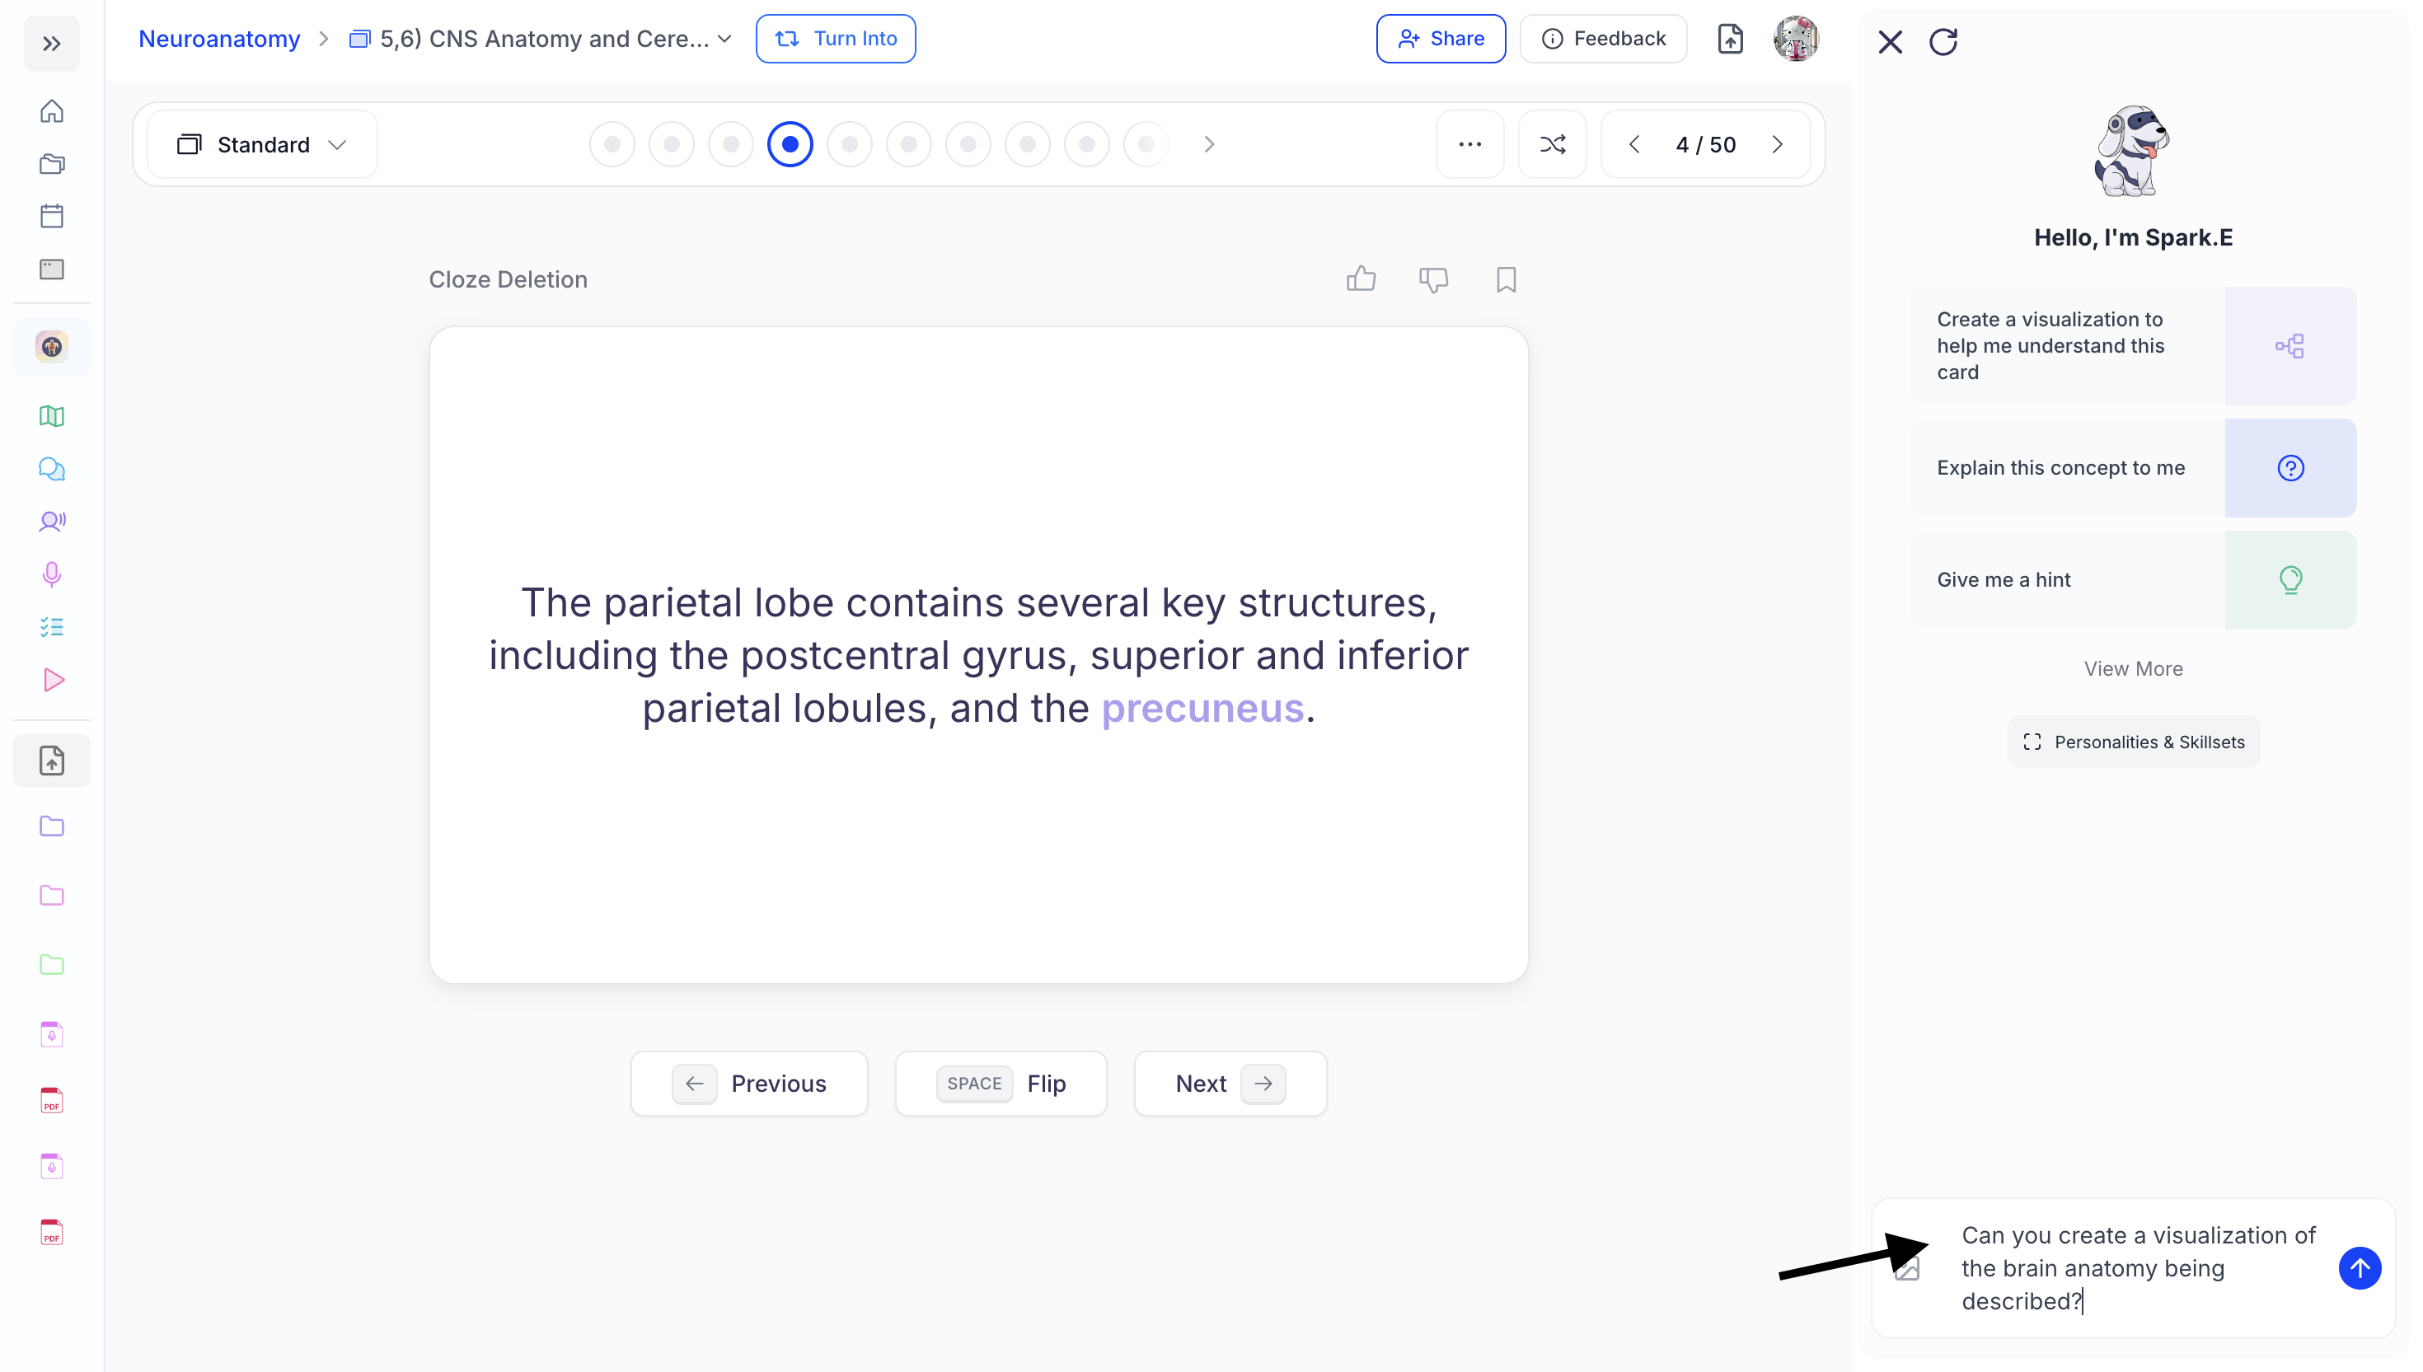The image size is (2423, 1372).
Task: Click the thumbs down icon
Action: 1432,280
